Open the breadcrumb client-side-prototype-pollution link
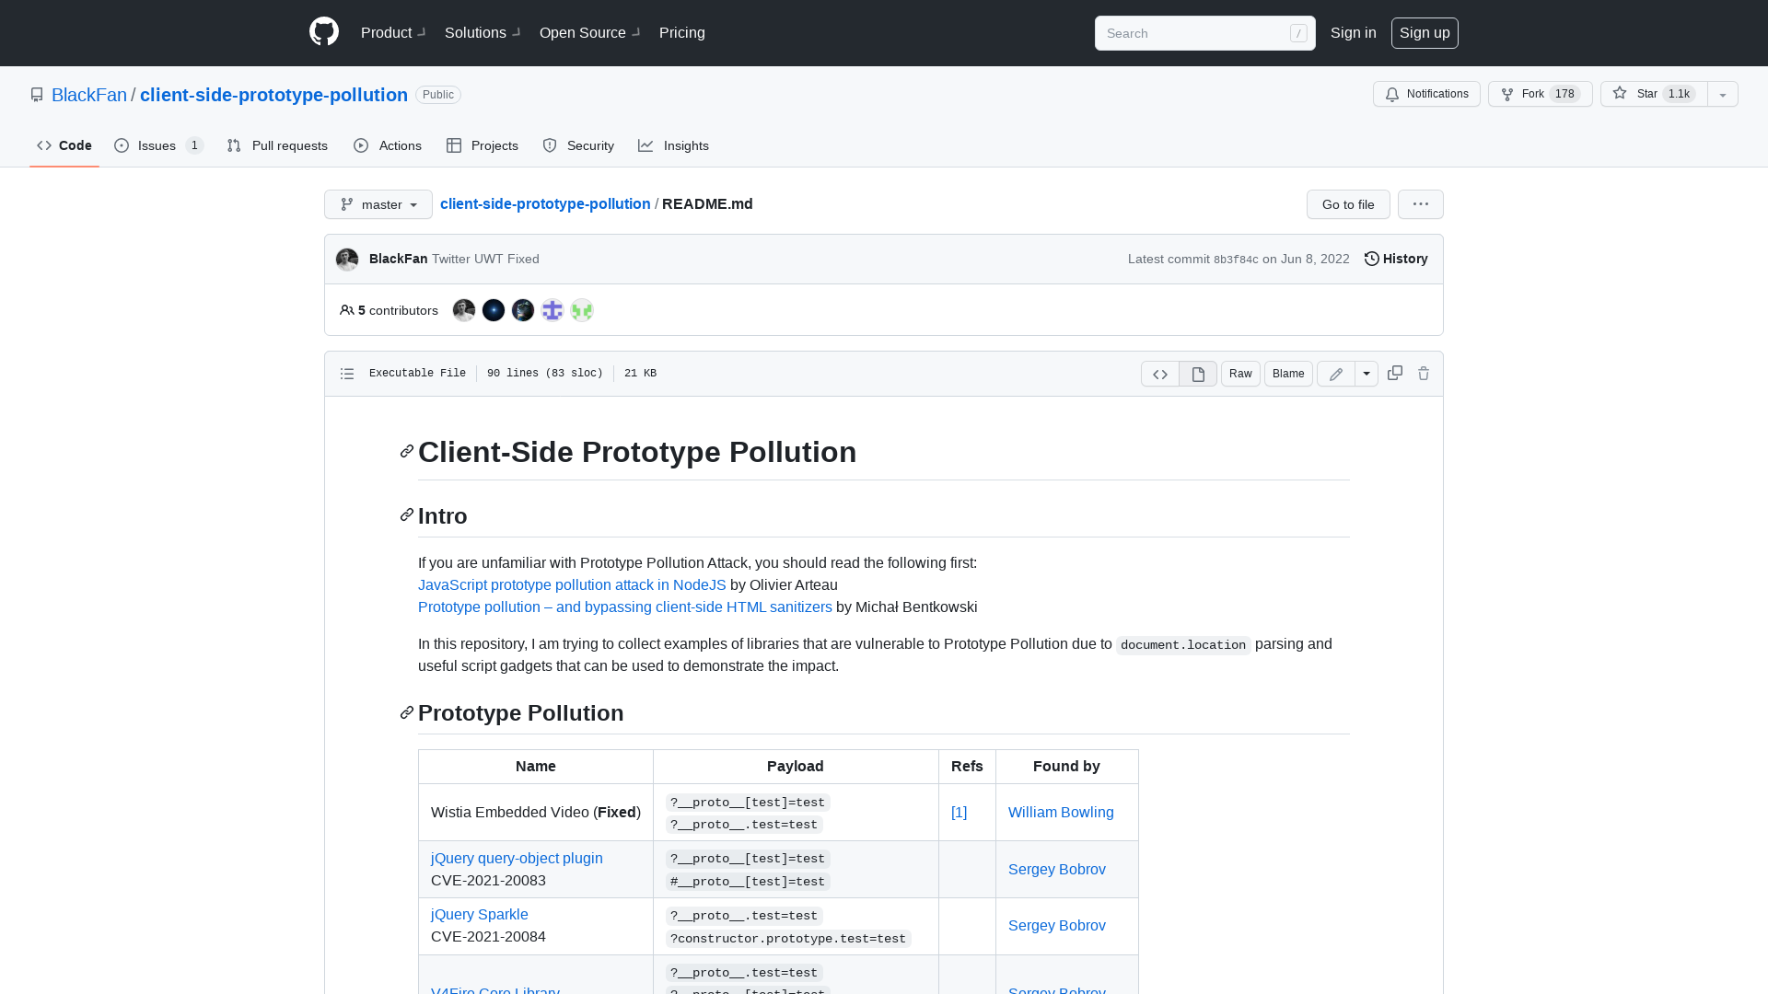Image resolution: width=1768 pixels, height=994 pixels. tap(545, 203)
